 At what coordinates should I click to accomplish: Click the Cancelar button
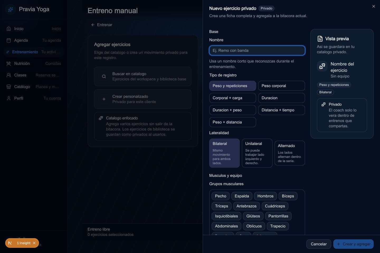coord(319,244)
